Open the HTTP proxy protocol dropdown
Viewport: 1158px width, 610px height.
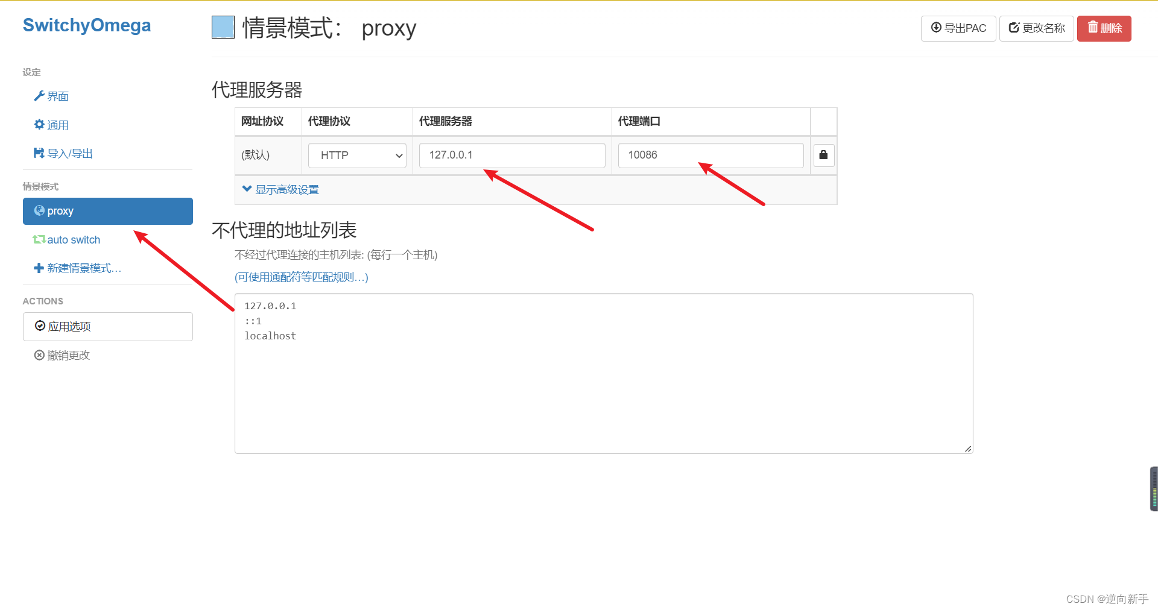(x=357, y=156)
